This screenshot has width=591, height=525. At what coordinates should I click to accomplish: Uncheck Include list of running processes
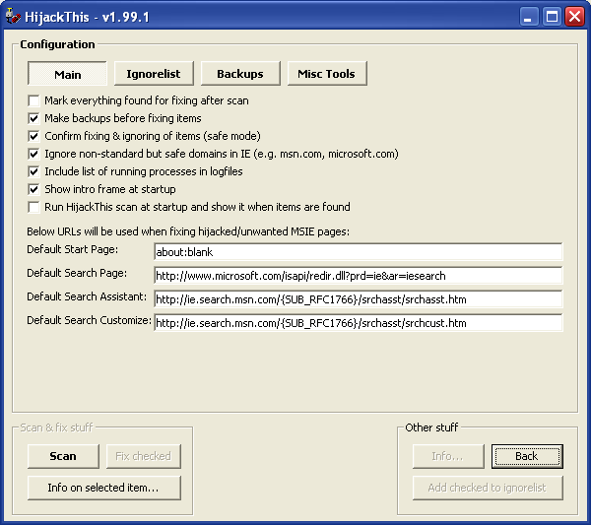[x=33, y=171]
